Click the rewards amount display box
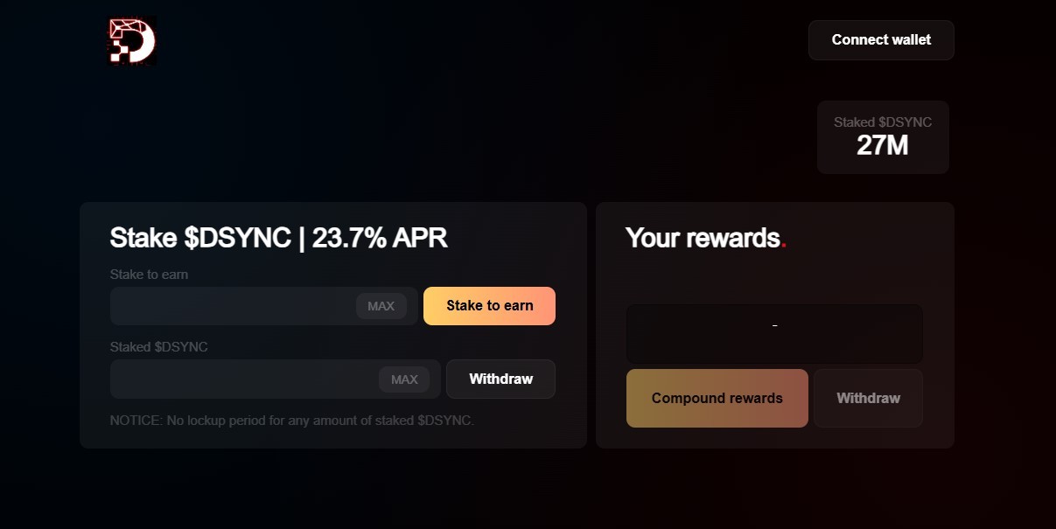The height and width of the screenshot is (529, 1056). (774, 333)
